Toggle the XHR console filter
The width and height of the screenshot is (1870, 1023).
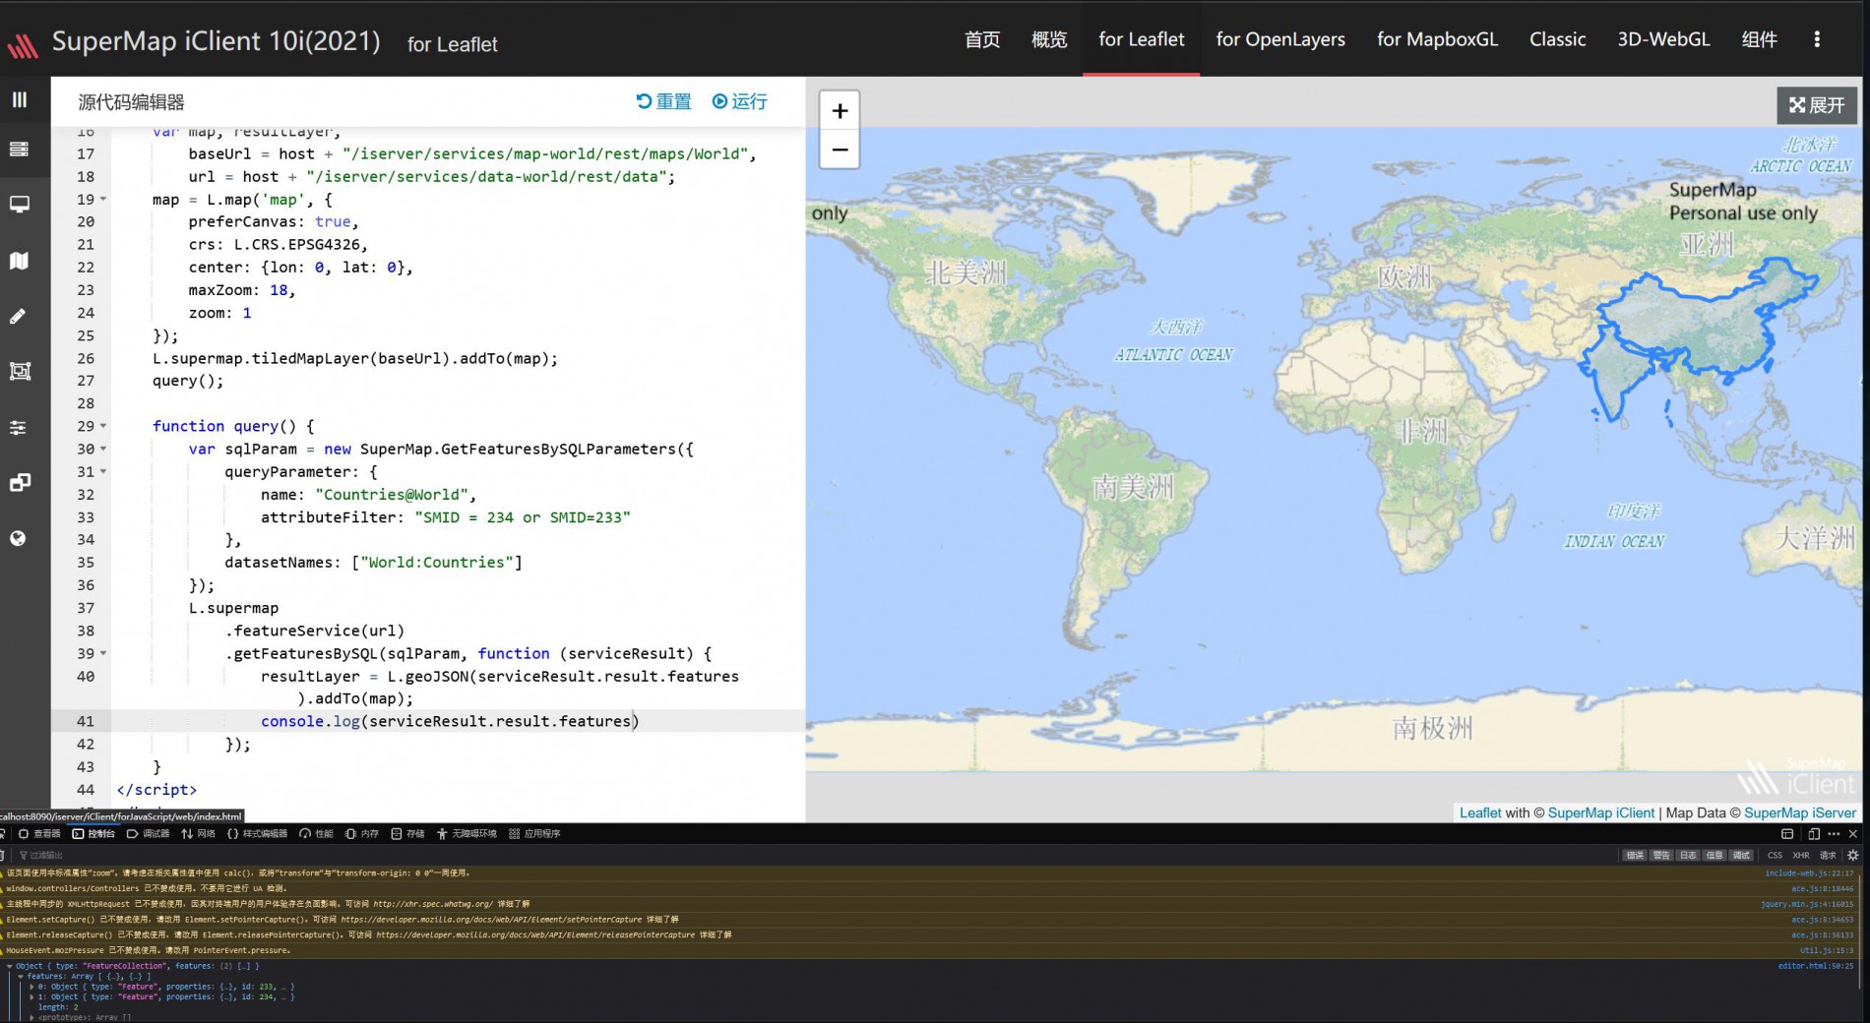coord(1801,855)
